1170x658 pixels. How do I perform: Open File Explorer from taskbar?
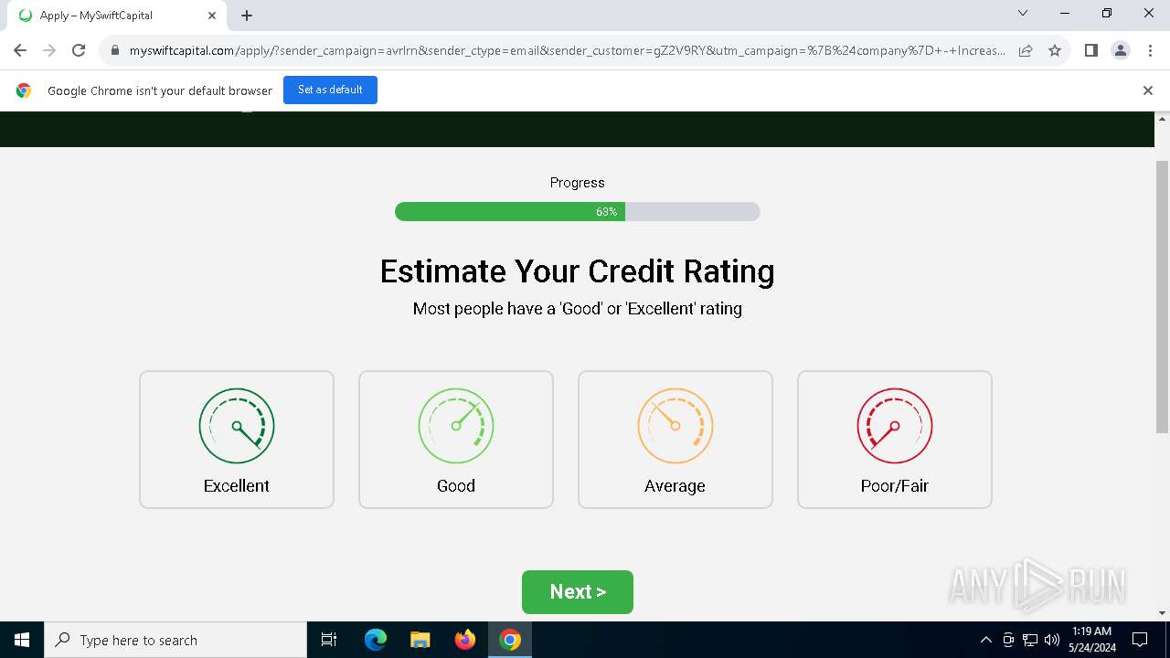pyautogui.click(x=420, y=640)
